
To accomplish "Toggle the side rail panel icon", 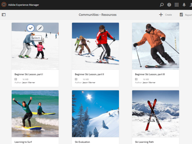I will point(4,15).
